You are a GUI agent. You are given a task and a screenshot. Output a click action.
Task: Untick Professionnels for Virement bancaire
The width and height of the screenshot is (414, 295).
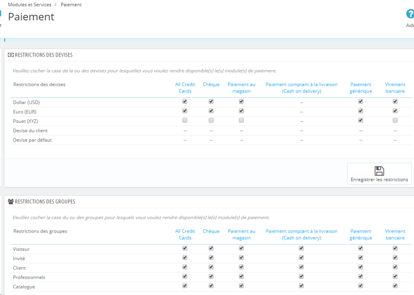tap(395, 276)
